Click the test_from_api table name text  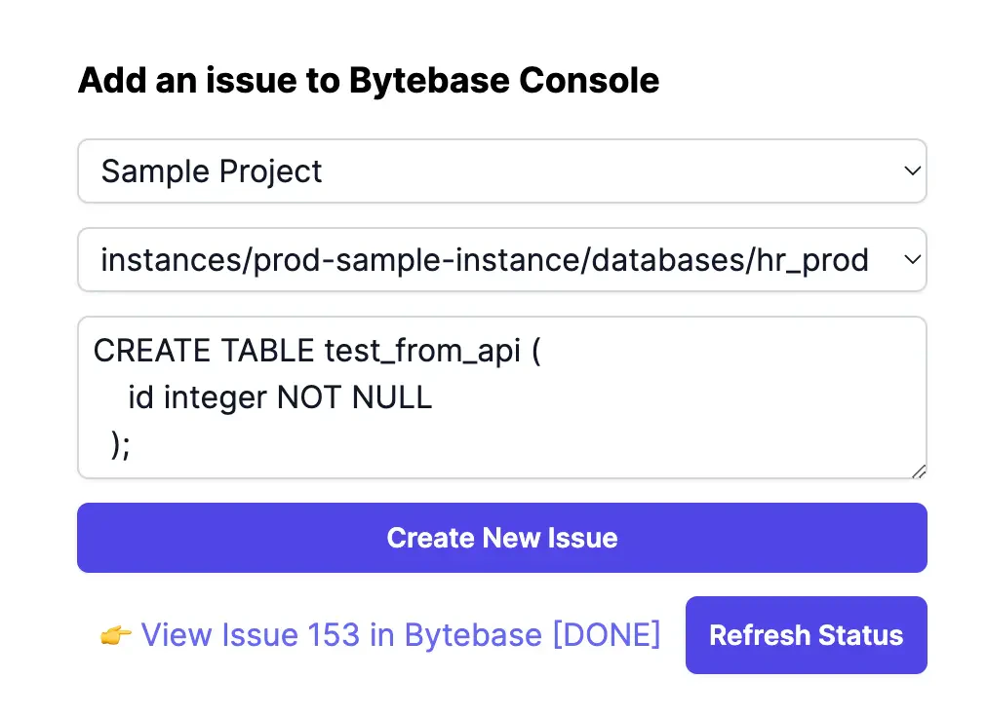click(x=422, y=351)
